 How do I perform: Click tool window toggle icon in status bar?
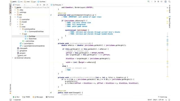11,100
